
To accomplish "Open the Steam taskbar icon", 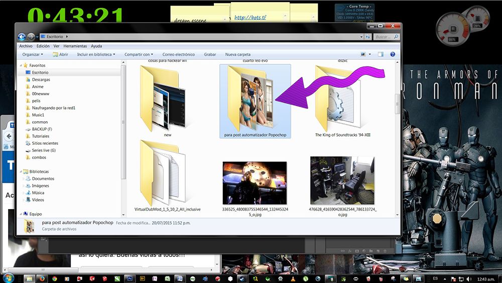I will tap(242, 279).
